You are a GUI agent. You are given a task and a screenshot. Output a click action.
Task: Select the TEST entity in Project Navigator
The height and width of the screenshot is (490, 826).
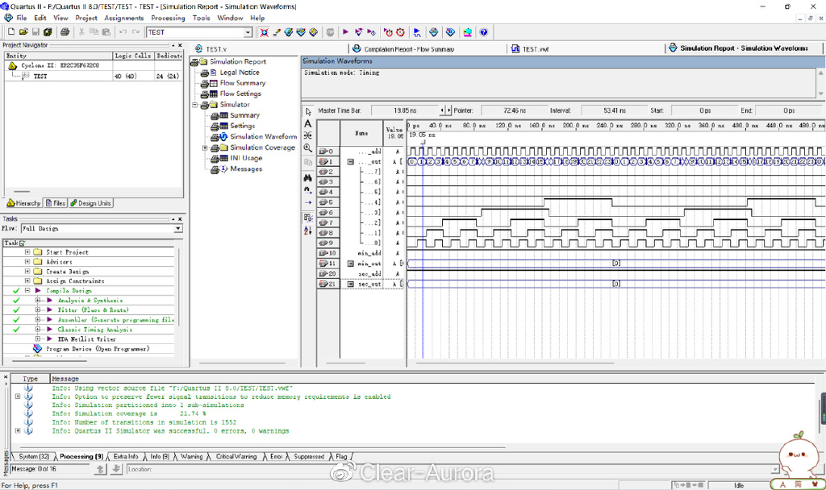(40, 77)
